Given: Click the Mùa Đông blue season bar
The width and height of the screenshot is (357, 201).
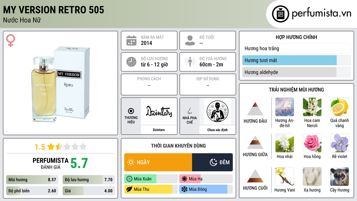Looking at the screenshot, I should click(206, 189).
